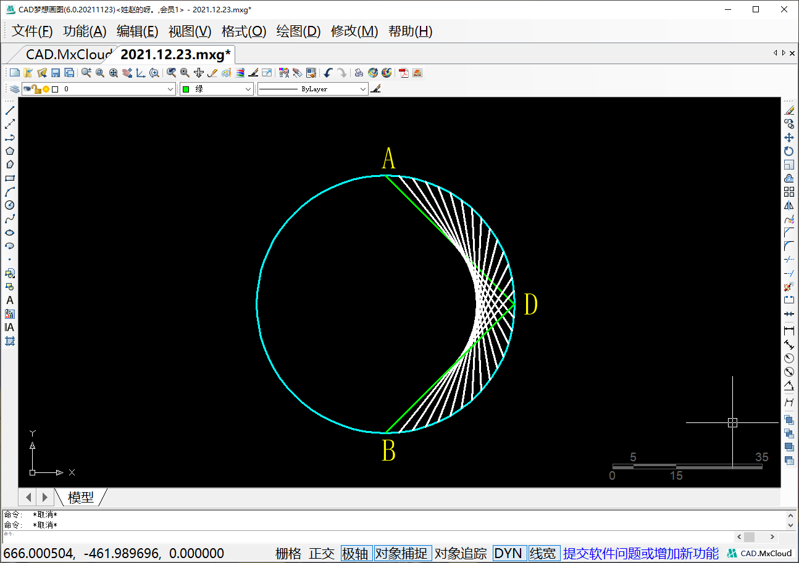Select the Ellipse drawing tool
This screenshot has width=799, height=563.
(10, 232)
